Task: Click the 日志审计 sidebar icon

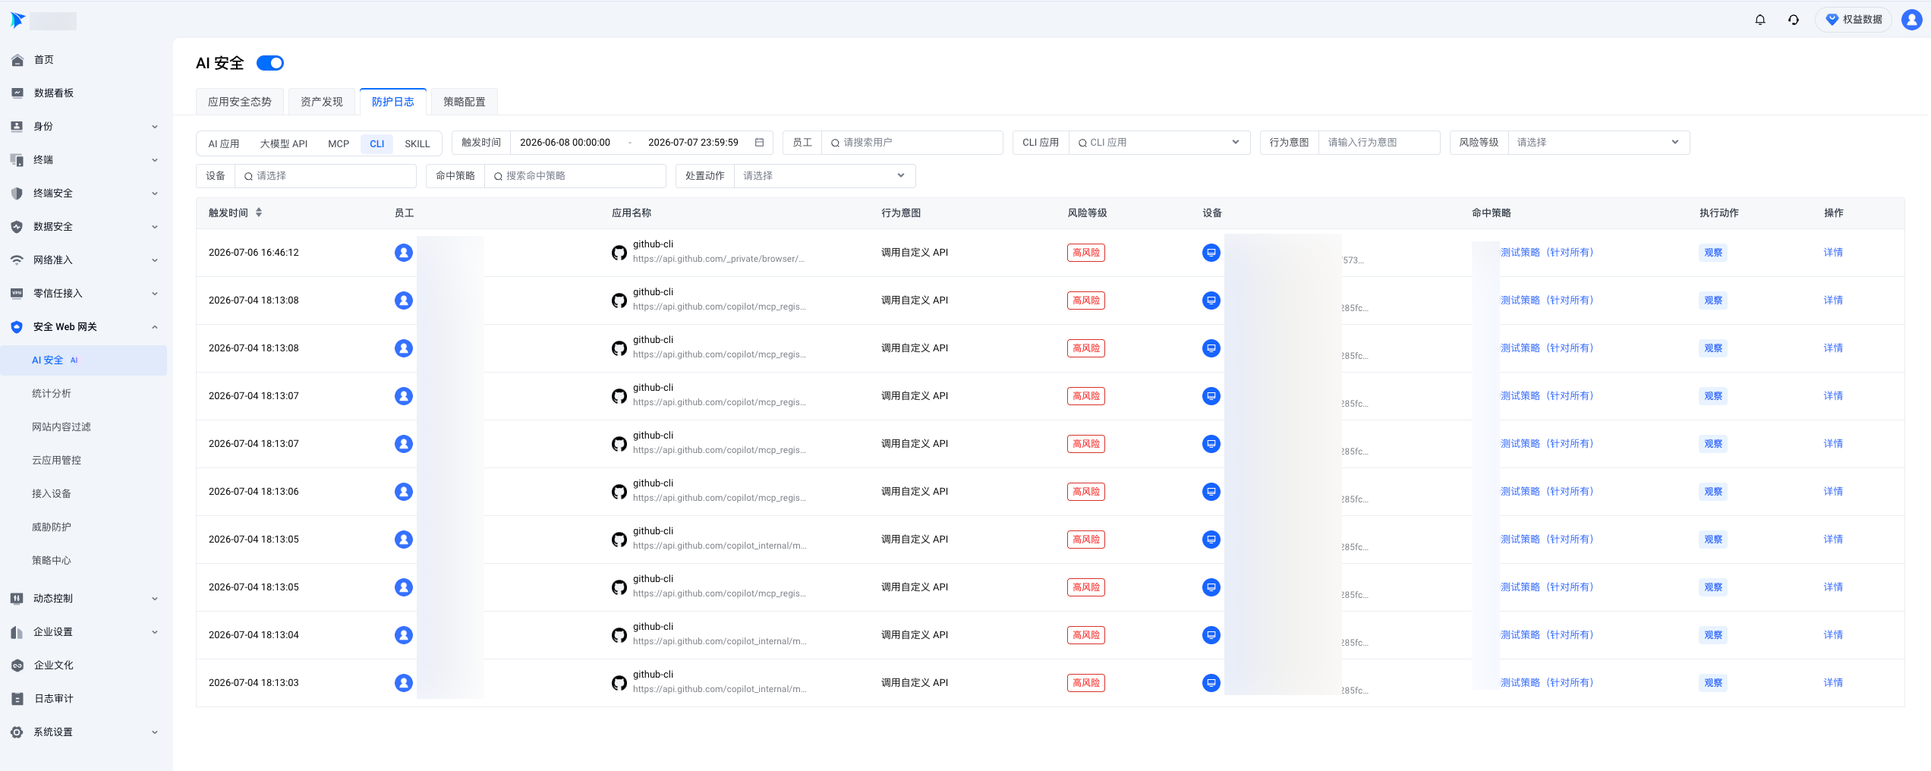Action: (17, 699)
